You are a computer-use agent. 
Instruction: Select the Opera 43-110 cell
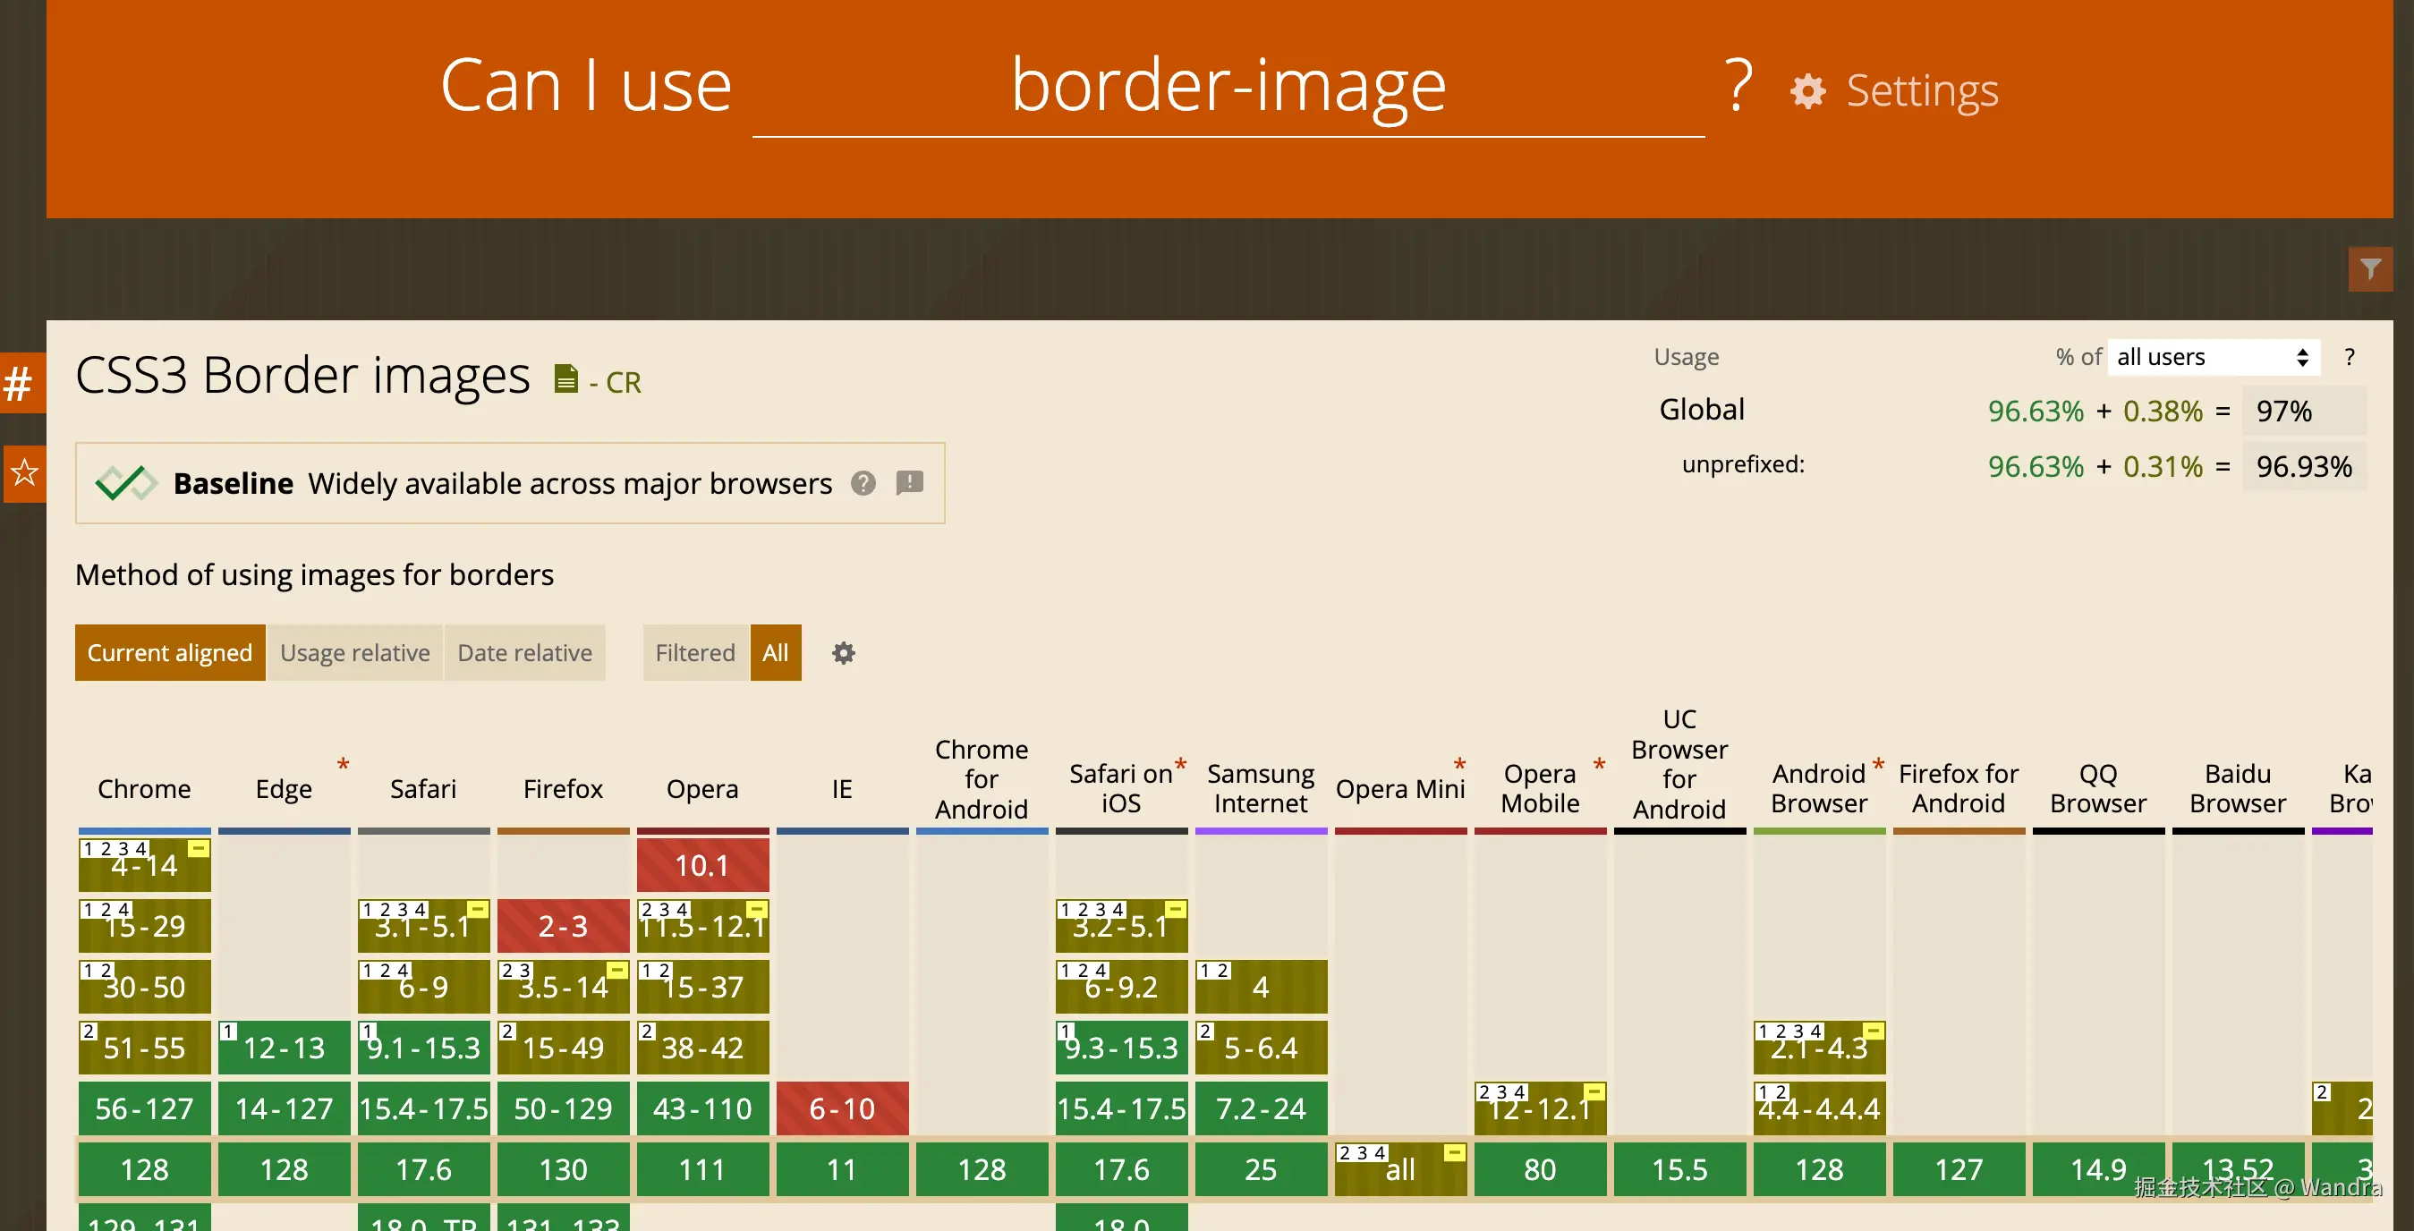[x=703, y=1108]
